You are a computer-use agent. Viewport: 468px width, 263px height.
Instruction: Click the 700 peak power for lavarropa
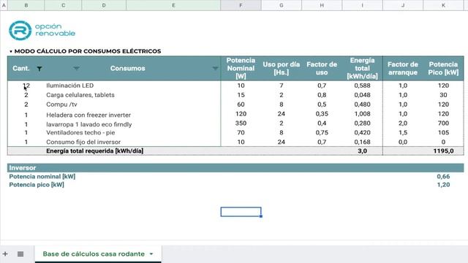click(443, 123)
